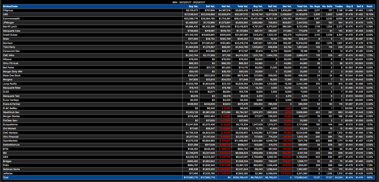The image size is (379, 182).
Task: Select the JPMorgan broker name
Action: point(8,23)
